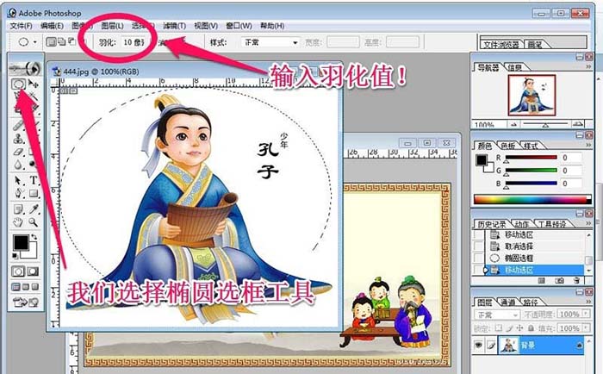Select the Type (T) tool
Image resolution: width=603 pixels, height=374 pixels.
34,180
